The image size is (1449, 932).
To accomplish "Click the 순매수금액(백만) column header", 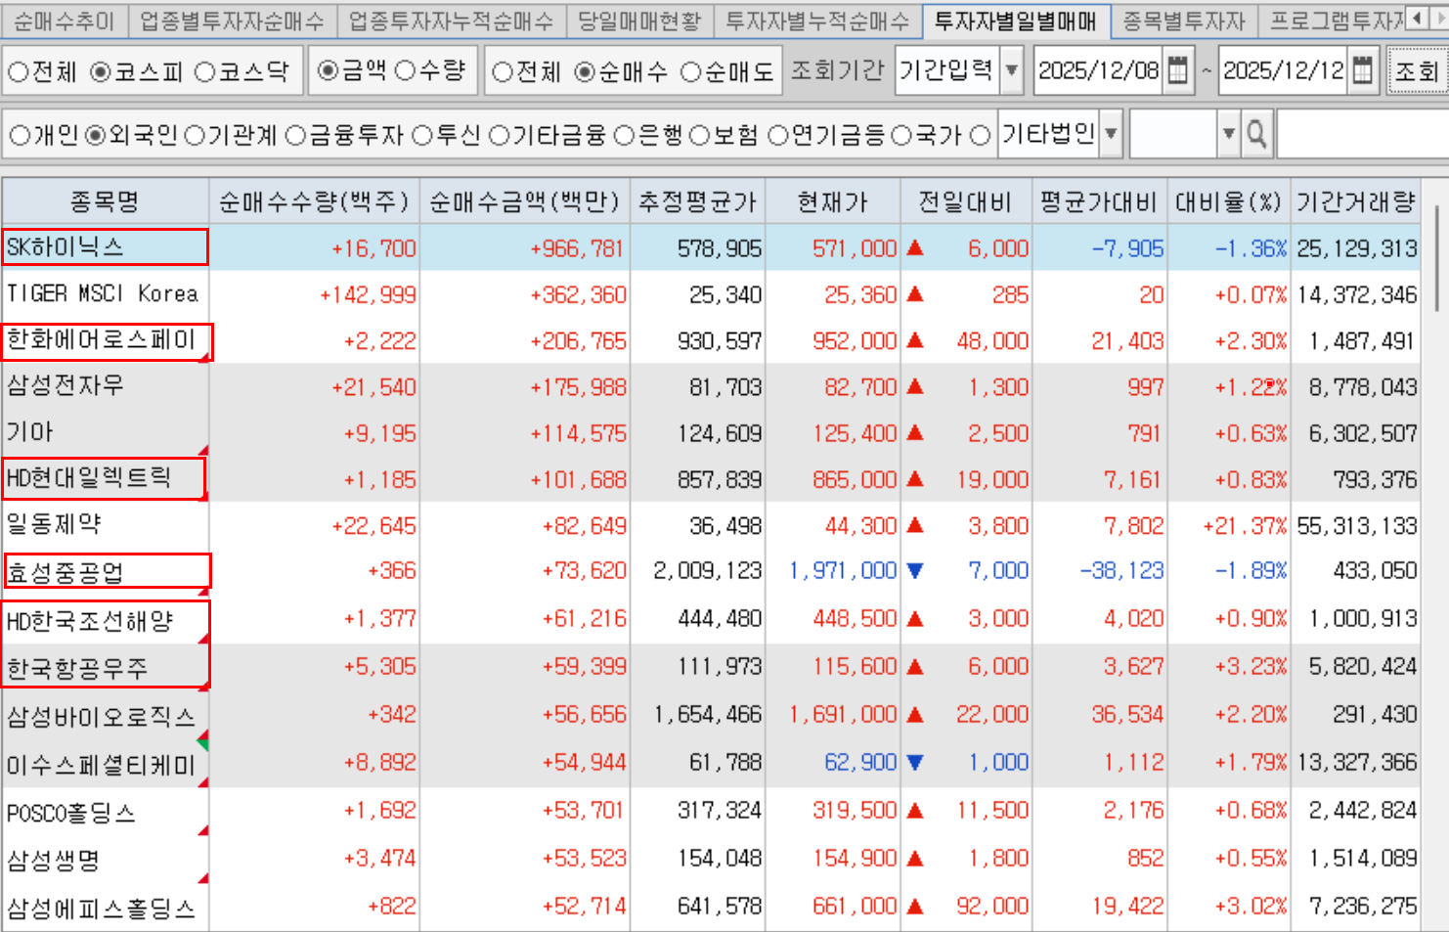I will tap(524, 202).
